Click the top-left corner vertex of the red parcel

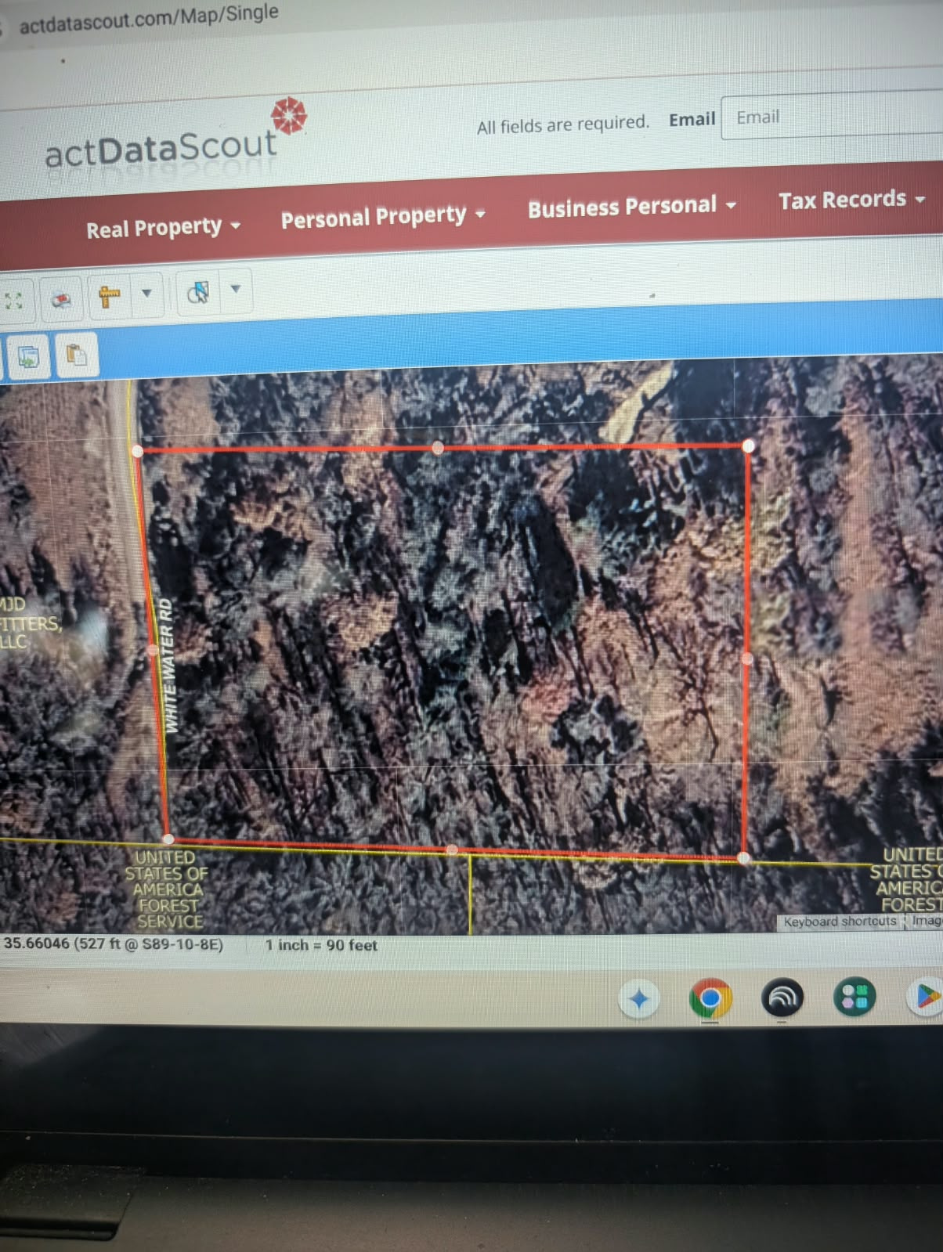[139, 451]
